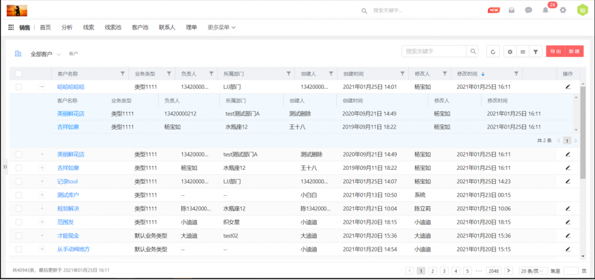The height and width of the screenshot is (280, 595).
Task: Open the 联系人 menu tab
Action: pos(167,27)
